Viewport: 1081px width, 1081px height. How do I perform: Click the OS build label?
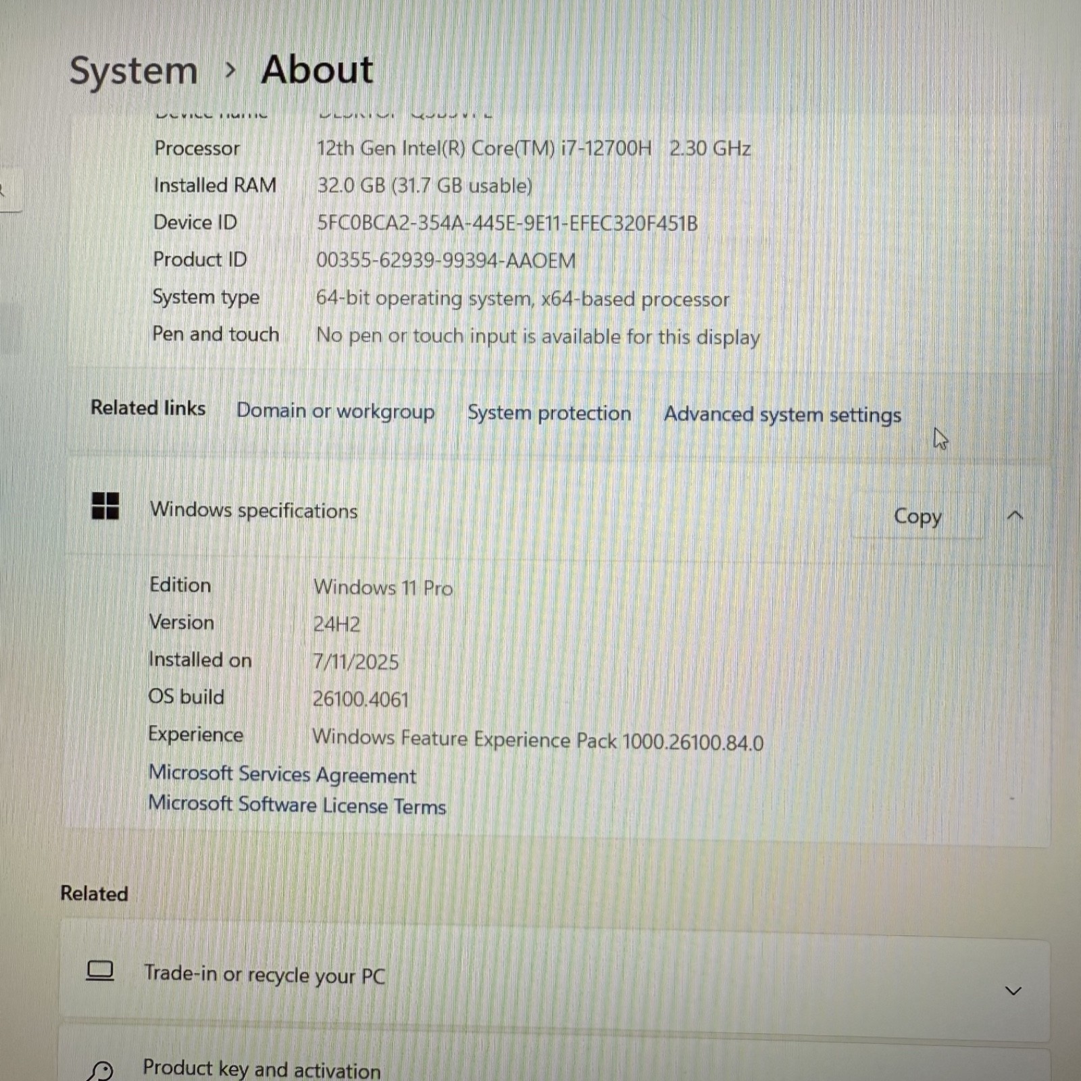pos(186,697)
